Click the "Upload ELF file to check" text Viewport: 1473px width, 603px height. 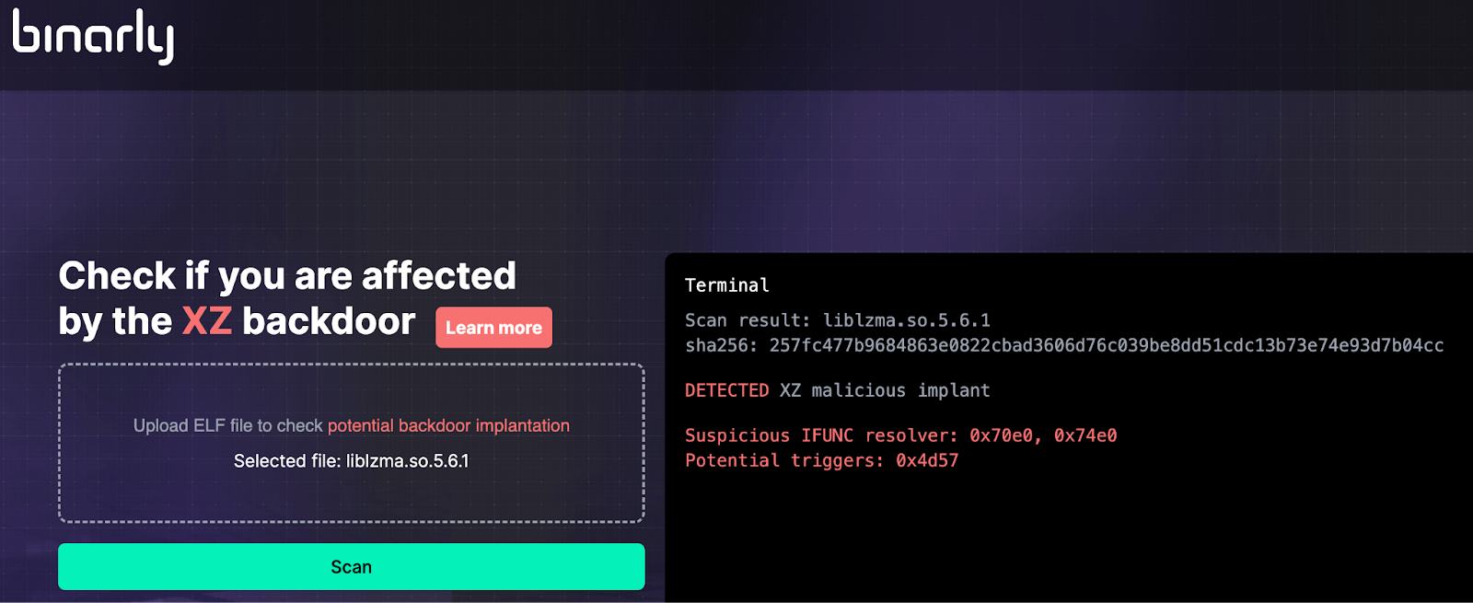(228, 425)
